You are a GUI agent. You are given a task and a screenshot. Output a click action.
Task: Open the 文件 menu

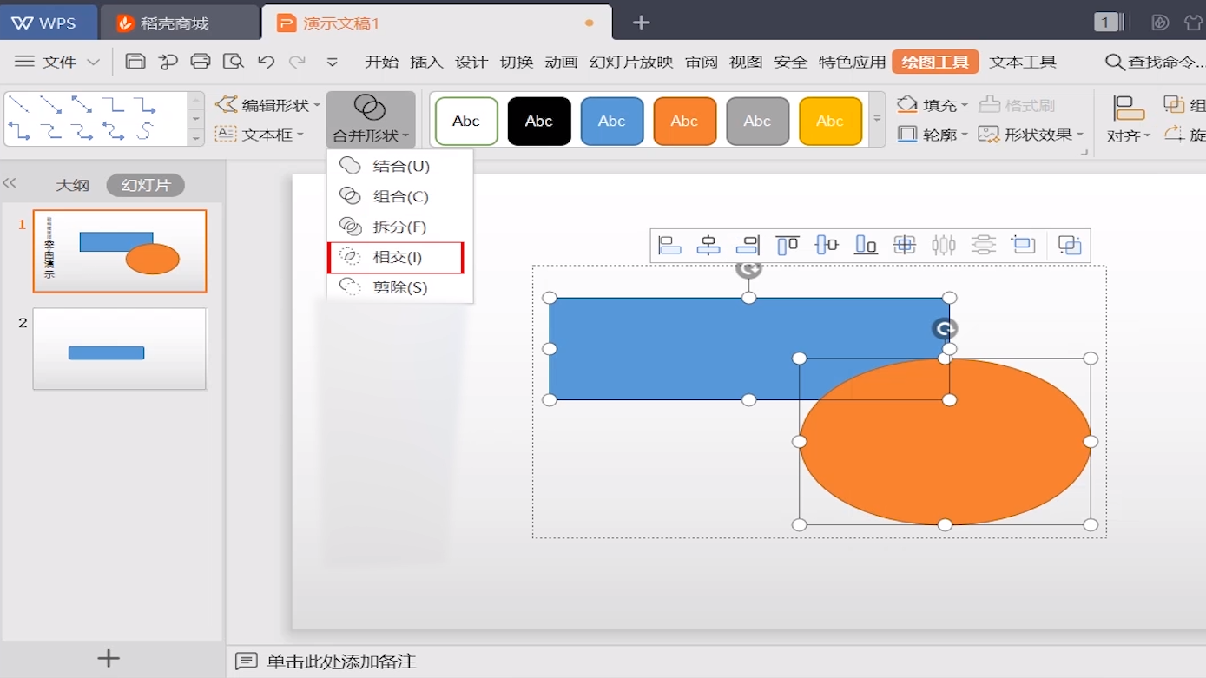(57, 62)
